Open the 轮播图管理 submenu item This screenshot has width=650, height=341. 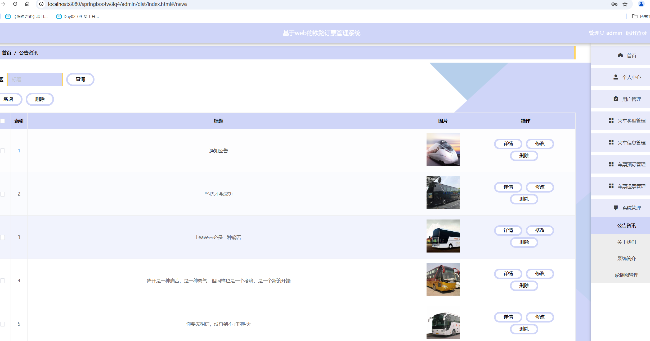626,275
